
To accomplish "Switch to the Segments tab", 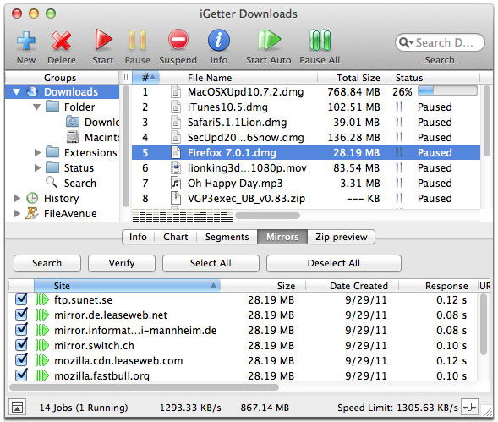I will click(227, 237).
